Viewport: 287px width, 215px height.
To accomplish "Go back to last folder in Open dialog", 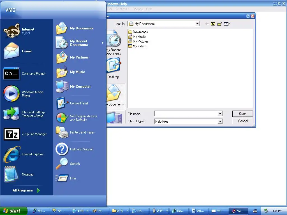I will click(207, 24).
